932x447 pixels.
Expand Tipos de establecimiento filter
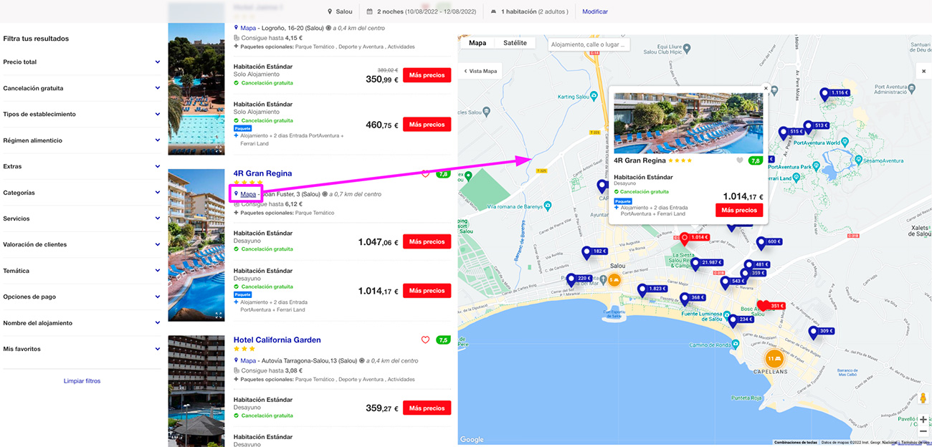point(81,115)
